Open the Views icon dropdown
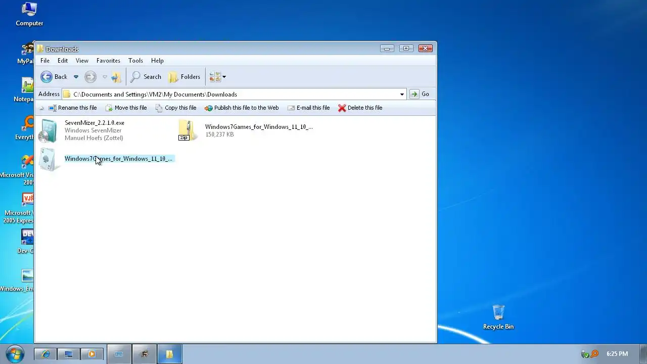The width and height of the screenshot is (647, 364). (x=218, y=77)
